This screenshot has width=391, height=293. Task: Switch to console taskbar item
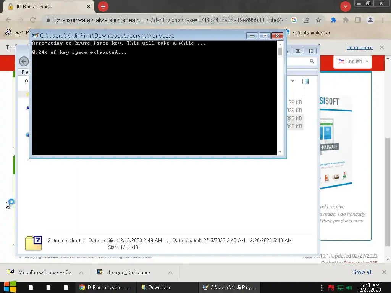point(229,287)
